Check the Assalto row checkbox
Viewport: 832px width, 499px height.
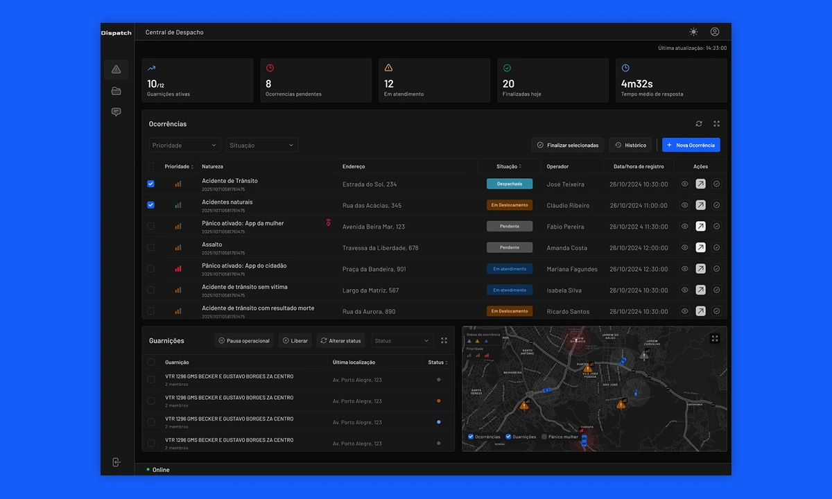coord(150,247)
